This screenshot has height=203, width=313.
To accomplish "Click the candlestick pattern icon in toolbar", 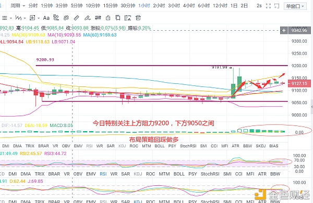I will click(98, 18).
